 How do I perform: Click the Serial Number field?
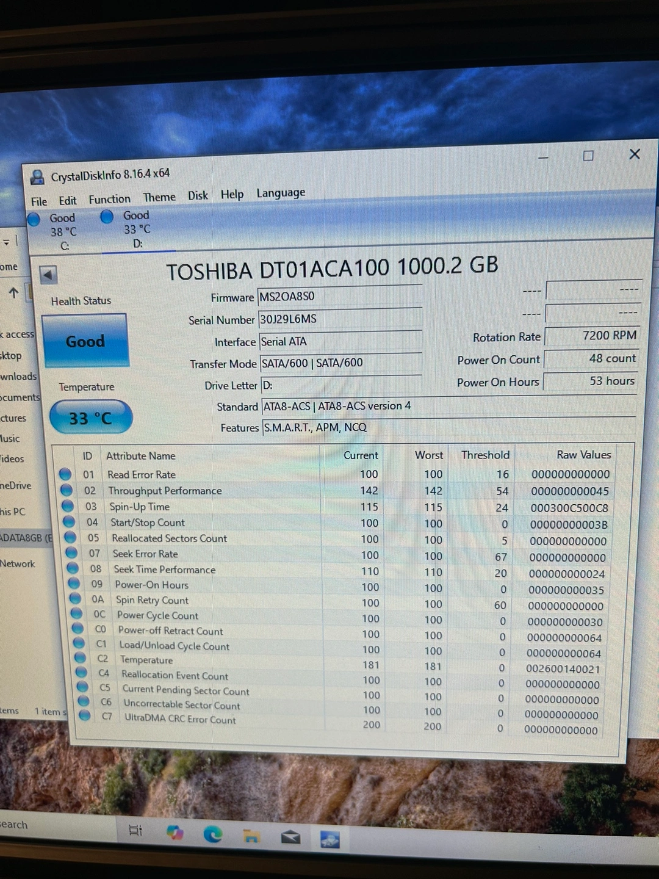coord(340,319)
